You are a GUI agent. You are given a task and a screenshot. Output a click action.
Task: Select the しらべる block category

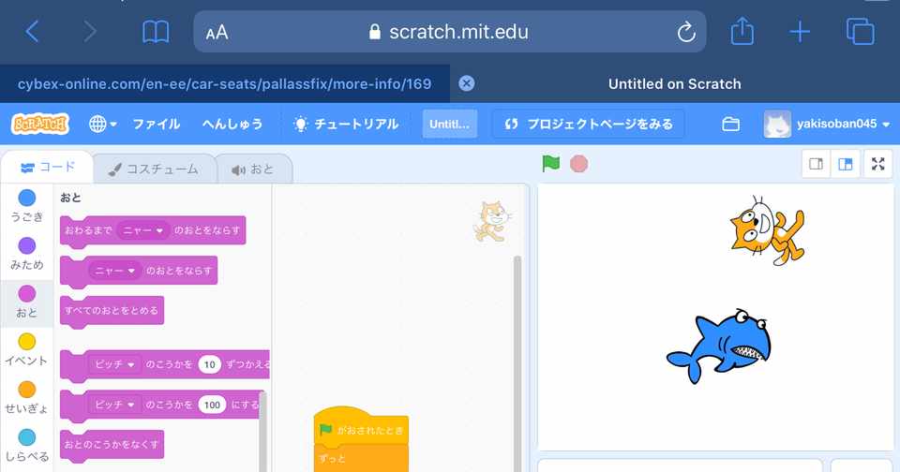pyautogui.click(x=26, y=446)
